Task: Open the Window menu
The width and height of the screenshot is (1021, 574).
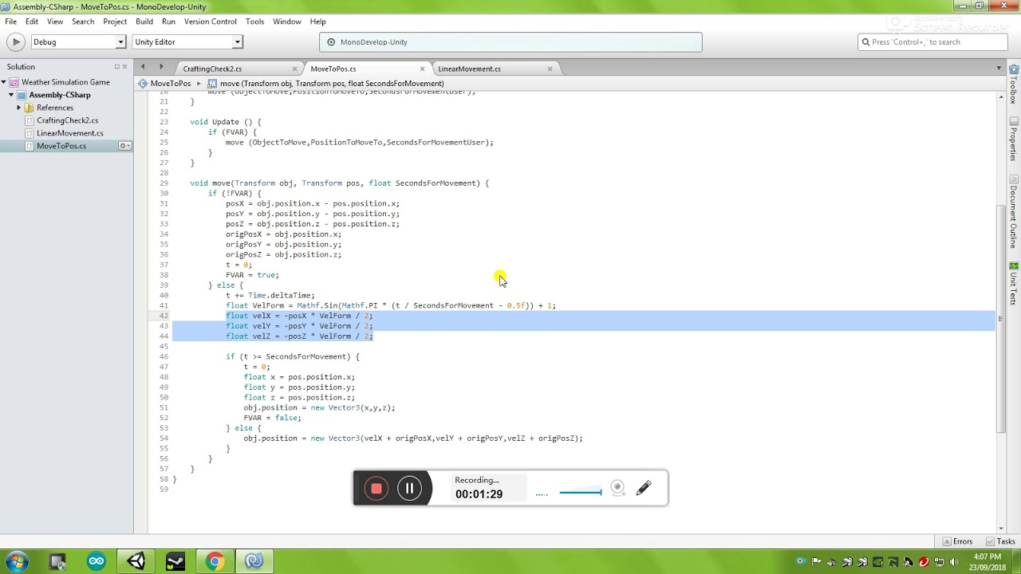Action: point(287,22)
